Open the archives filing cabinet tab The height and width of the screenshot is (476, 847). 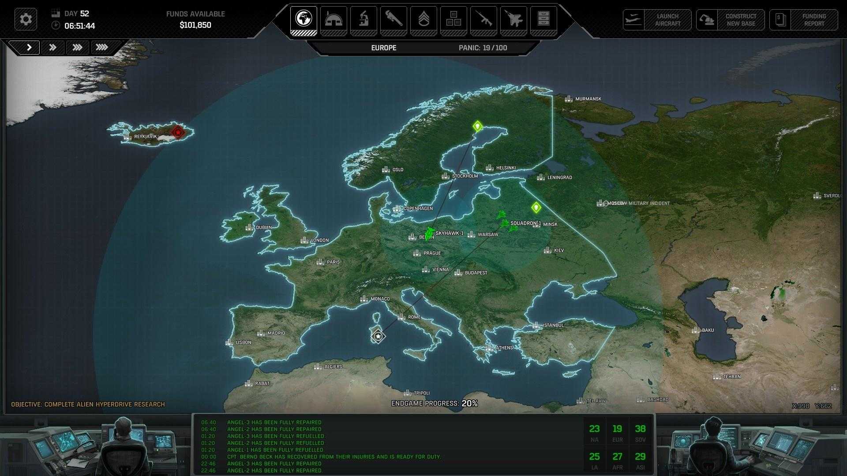pyautogui.click(x=543, y=20)
